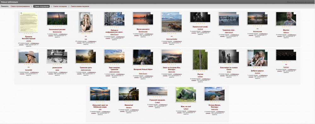315x124 pixels.
Task: Follow the Туманное утро title link
Action: pyautogui.click(x=229, y=30)
